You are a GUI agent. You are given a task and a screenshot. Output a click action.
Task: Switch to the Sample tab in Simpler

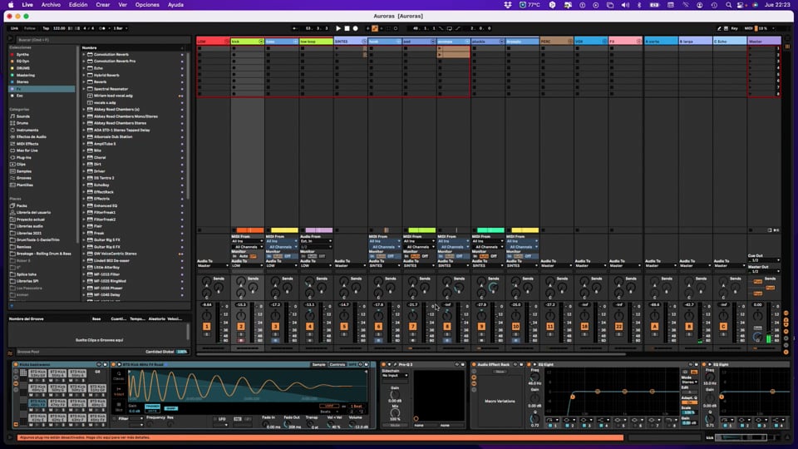click(x=318, y=364)
